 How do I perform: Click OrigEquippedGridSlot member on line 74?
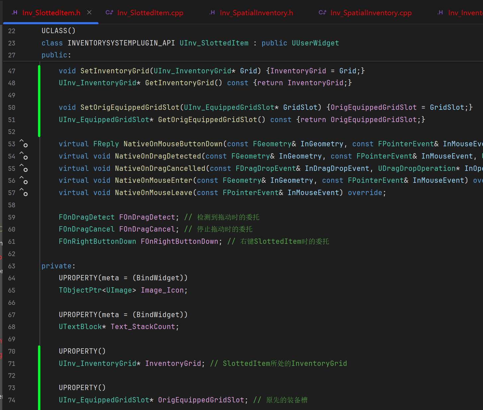pos(201,400)
